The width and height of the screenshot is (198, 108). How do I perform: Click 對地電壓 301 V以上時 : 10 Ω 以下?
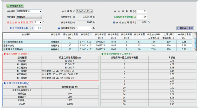[58, 78]
